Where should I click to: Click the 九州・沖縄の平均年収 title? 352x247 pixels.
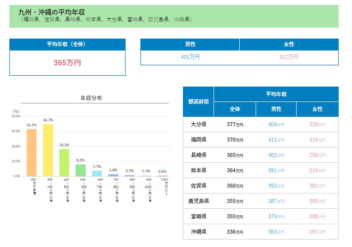(51, 12)
